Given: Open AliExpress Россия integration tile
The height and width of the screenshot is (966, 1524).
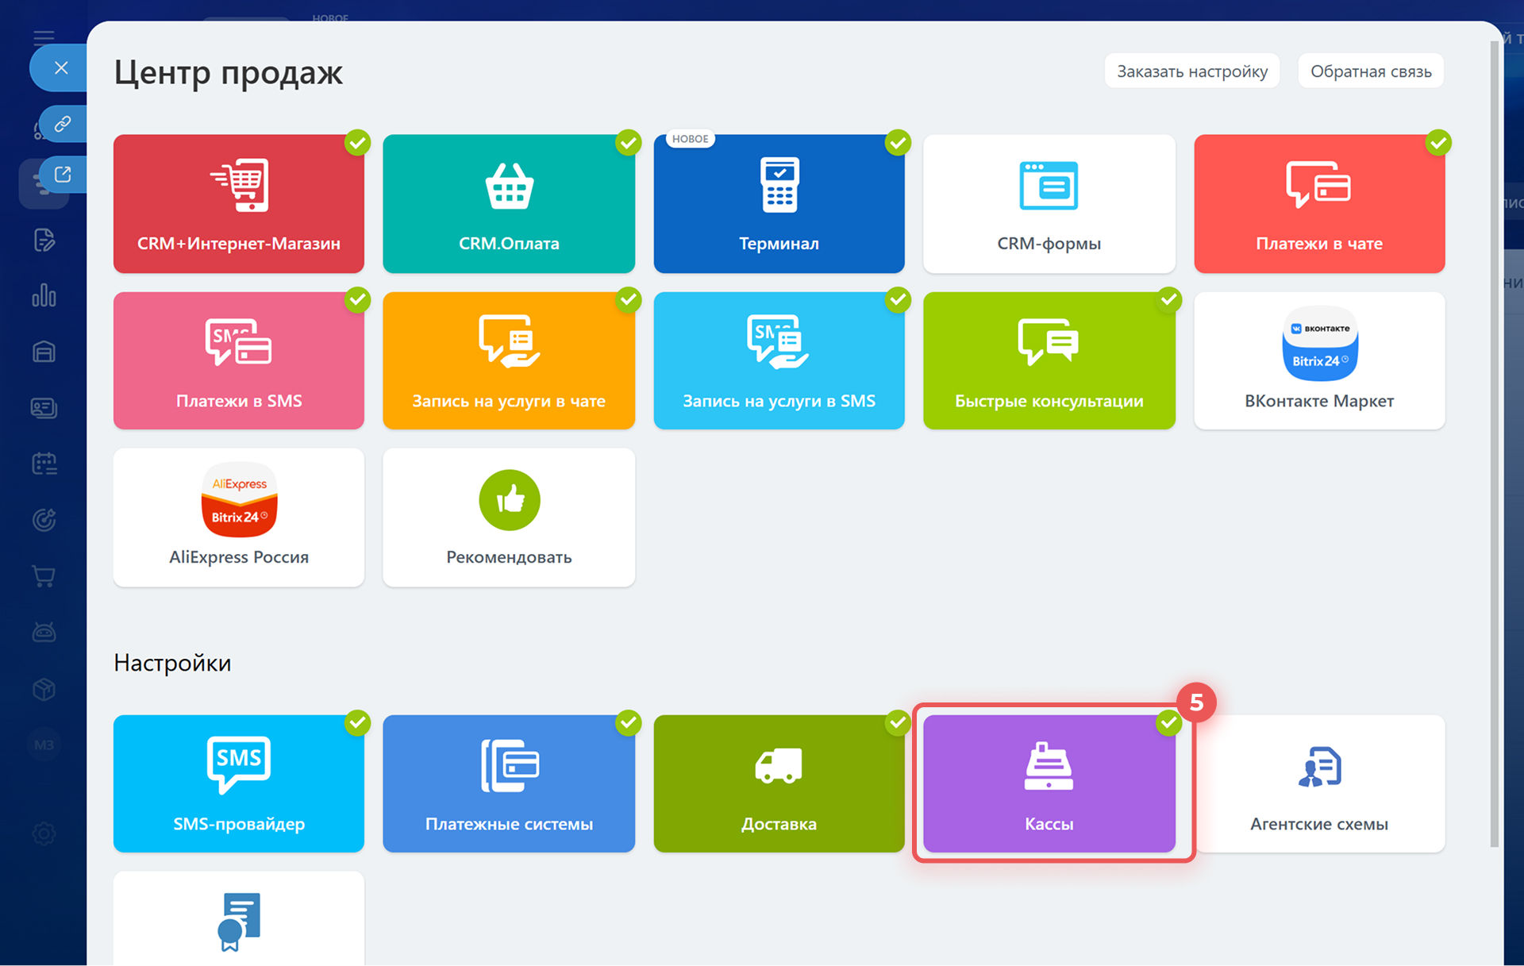Looking at the screenshot, I should click(239, 517).
